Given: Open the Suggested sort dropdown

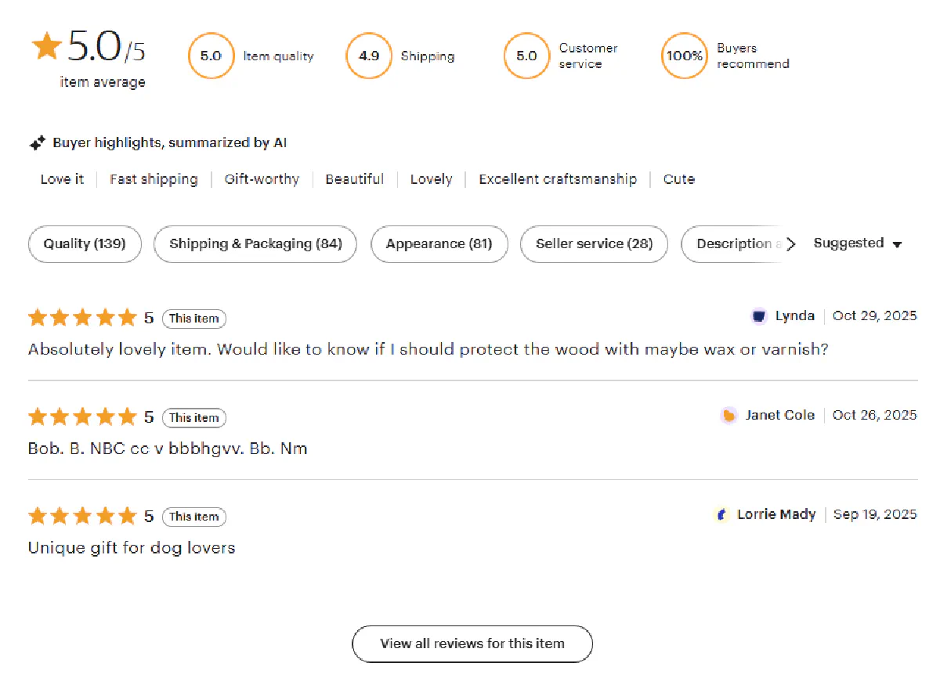Looking at the screenshot, I should 858,243.
